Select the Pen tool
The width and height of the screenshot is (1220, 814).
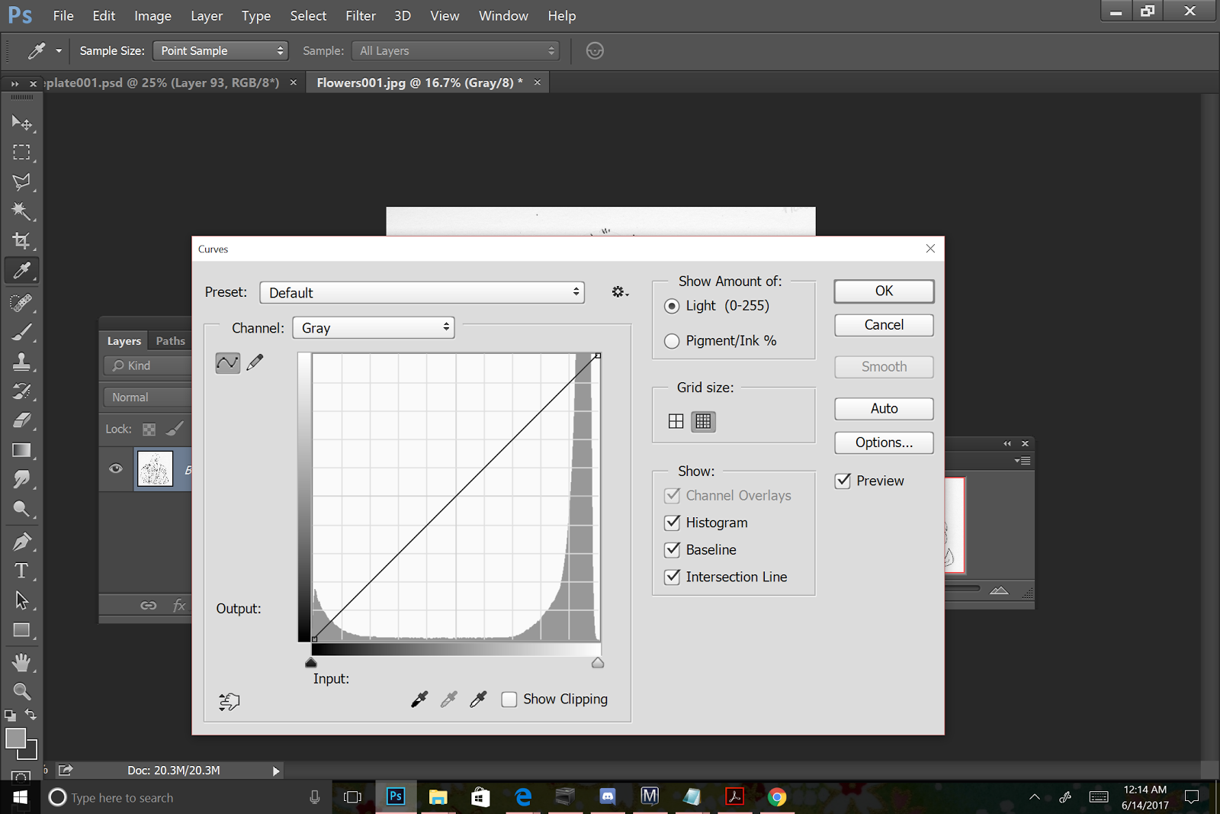point(21,542)
